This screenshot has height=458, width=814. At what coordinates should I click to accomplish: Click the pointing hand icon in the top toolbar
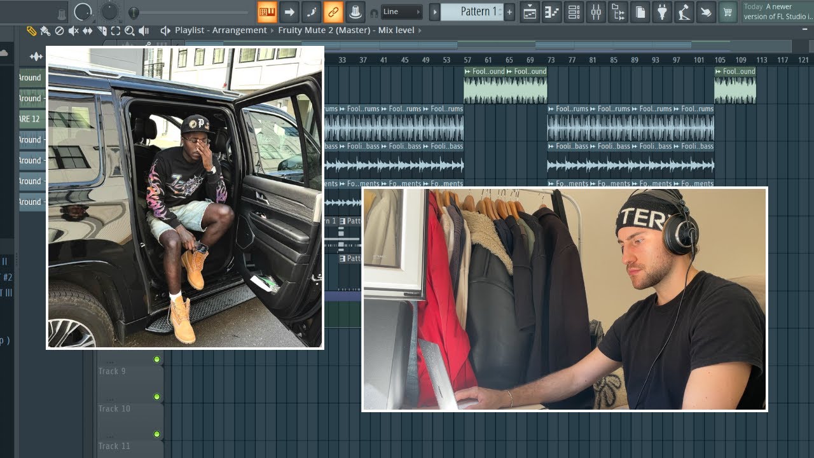[x=706, y=11]
